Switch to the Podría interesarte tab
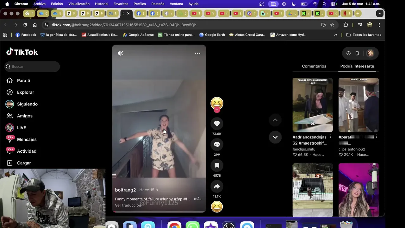 [357, 66]
